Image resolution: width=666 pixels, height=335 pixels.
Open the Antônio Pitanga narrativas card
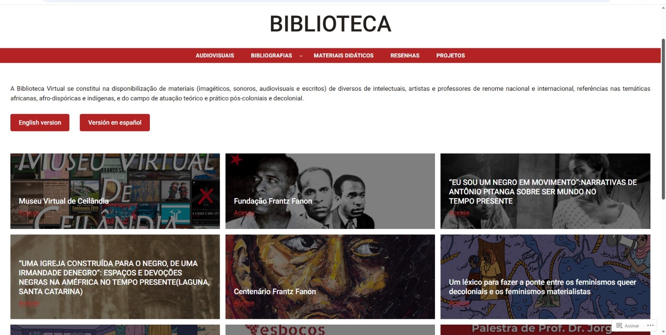click(545, 191)
